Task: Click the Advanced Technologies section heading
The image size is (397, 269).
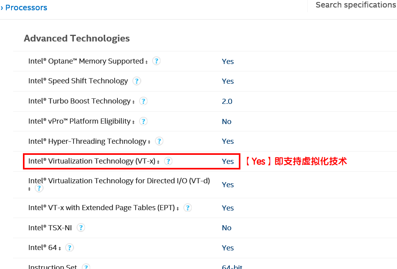Action: (77, 38)
